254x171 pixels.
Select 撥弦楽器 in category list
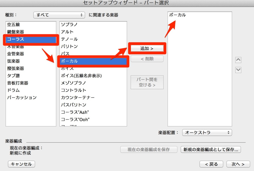coord(31,69)
